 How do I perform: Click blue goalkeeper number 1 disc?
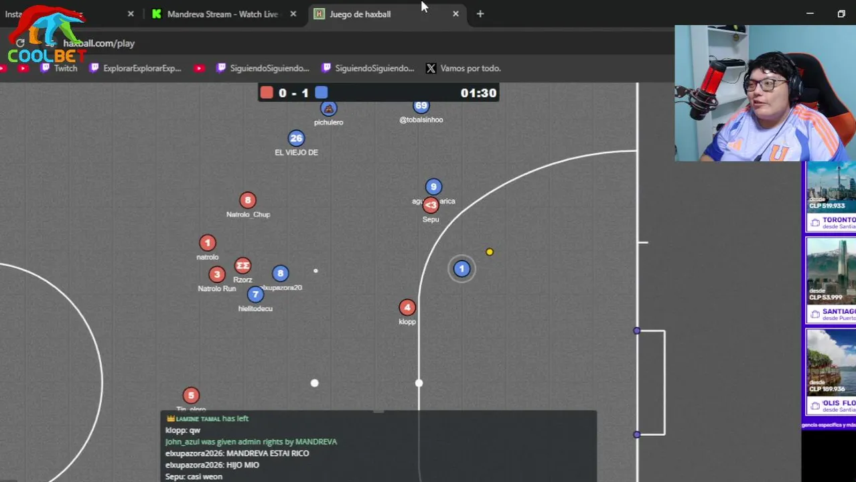click(461, 269)
